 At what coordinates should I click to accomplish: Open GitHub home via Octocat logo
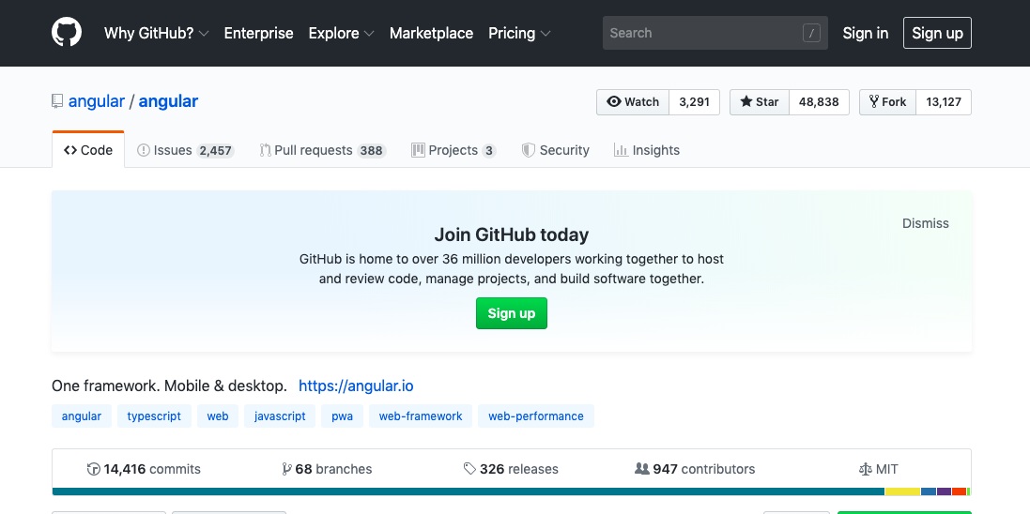pos(67,32)
